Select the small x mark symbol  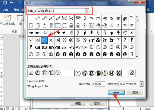point(131,33)
